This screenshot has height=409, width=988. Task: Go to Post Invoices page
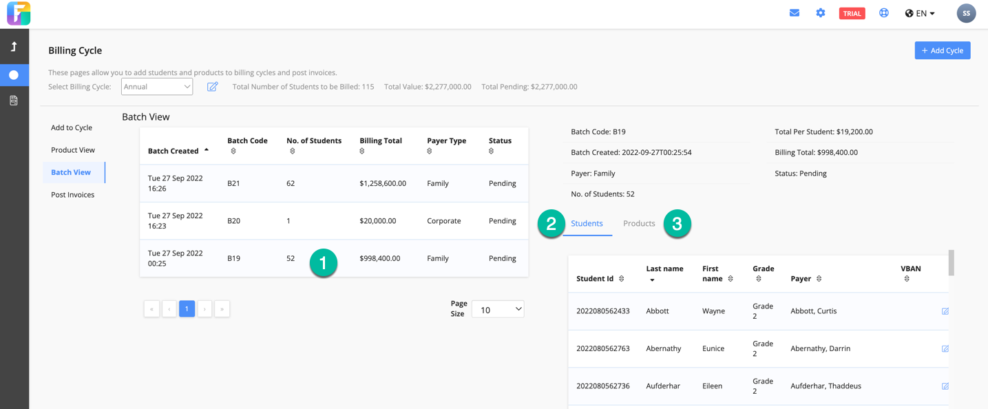tap(72, 195)
